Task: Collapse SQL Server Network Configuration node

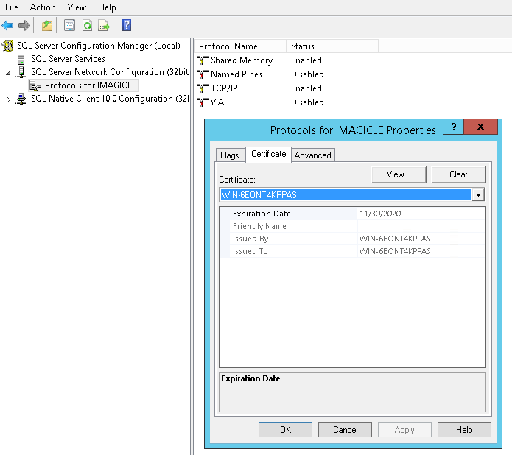Action: pos(8,73)
